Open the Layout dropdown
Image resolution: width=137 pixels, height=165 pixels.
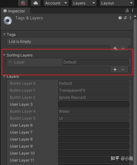[117, 3]
